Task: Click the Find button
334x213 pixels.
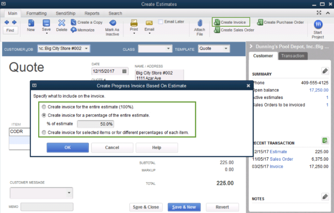Action: (x=10, y=30)
